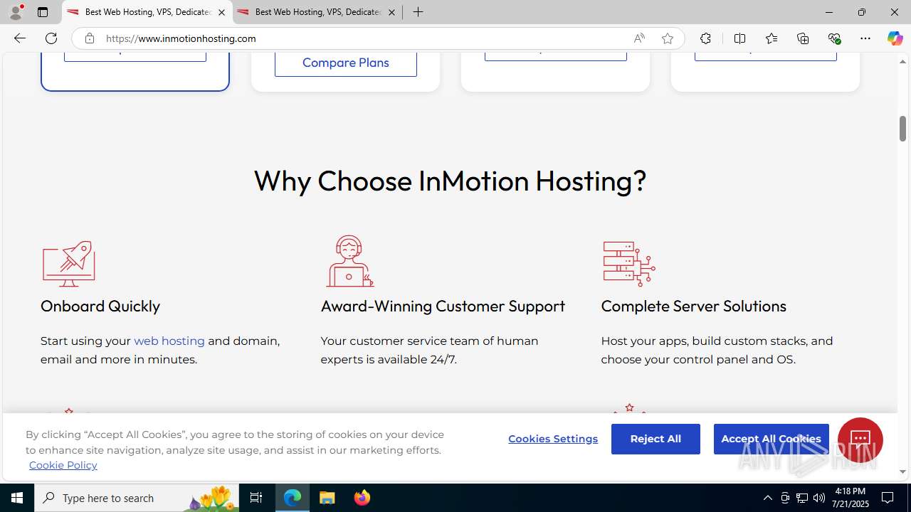This screenshot has width=911, height=512.
Task: Click the Compare Plans button
Action: point(346,63)
